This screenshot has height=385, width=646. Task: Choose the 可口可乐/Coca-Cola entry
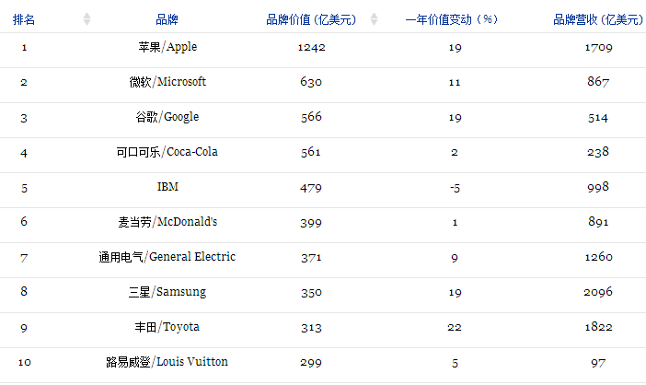[167, 152]
